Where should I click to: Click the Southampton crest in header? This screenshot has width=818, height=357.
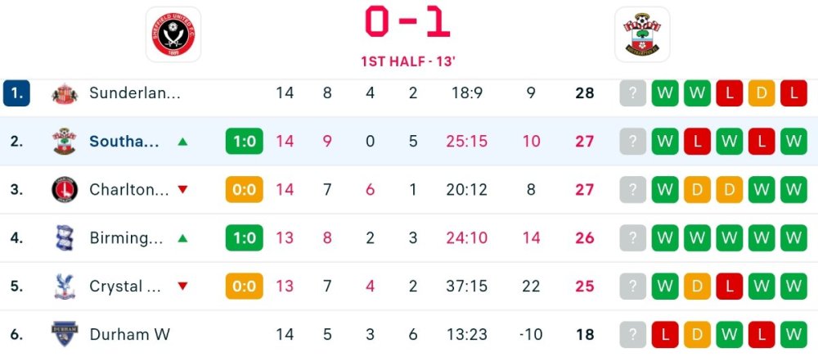click(642, 34)
